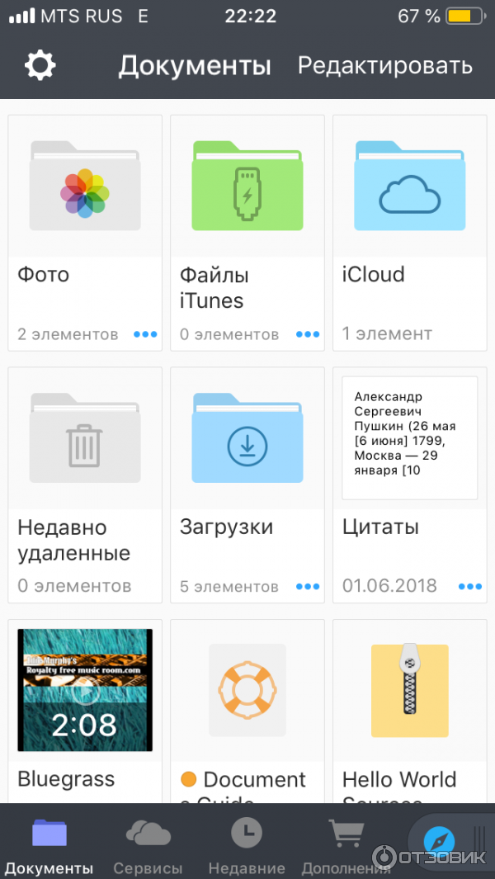Switch to the Дополнения shopping cart tab
Viewport: 495px width, 879px height.
click(x=345, y=846)
